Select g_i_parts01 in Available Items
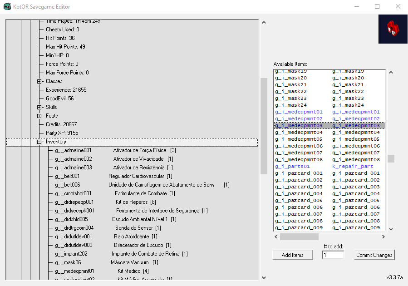408x286 pixels. pyautogui.click(x=329, y=166)
